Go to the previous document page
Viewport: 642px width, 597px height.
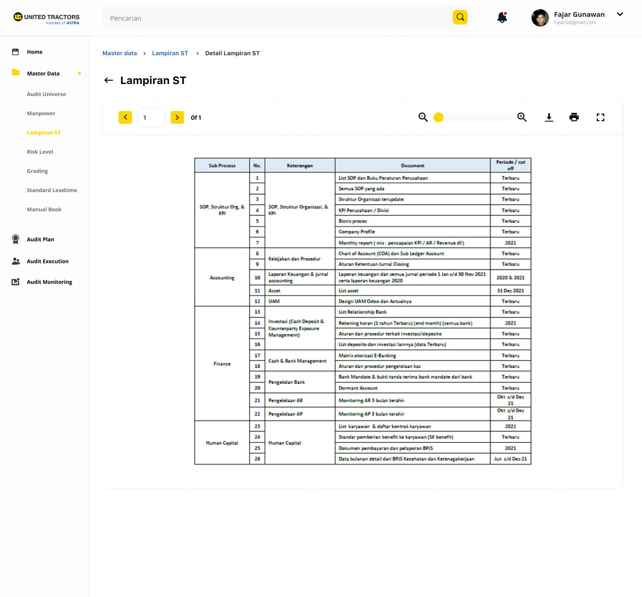pyautogui.click(x=125, y=117)
